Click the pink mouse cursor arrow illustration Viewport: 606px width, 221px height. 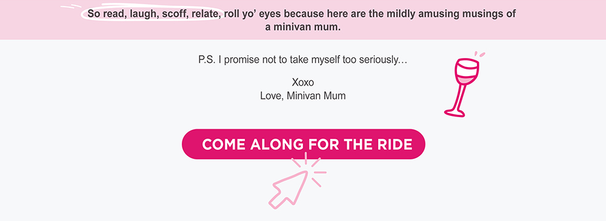(287, 190)
